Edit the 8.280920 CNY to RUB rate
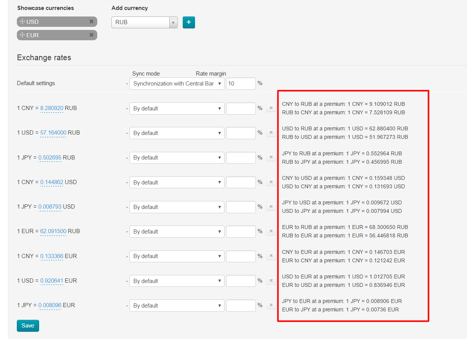467x339 pixels. point(52,109)
